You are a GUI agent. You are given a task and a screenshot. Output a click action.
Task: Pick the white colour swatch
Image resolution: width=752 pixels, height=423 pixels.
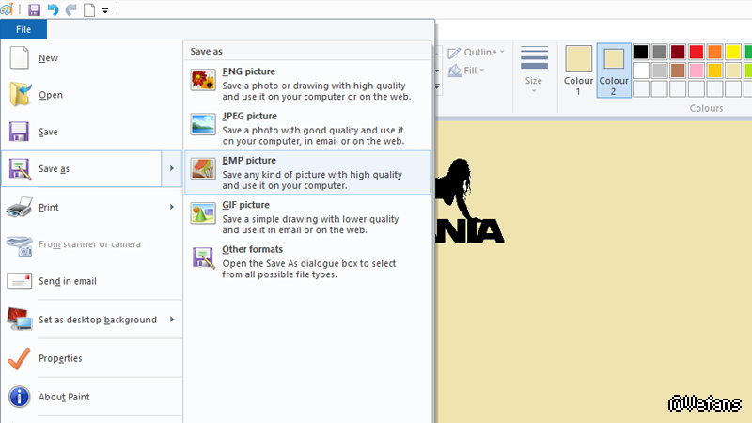click(641, 70)
